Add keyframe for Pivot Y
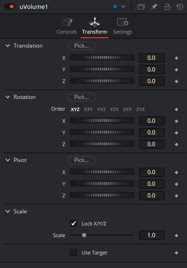 coord(176,184)
